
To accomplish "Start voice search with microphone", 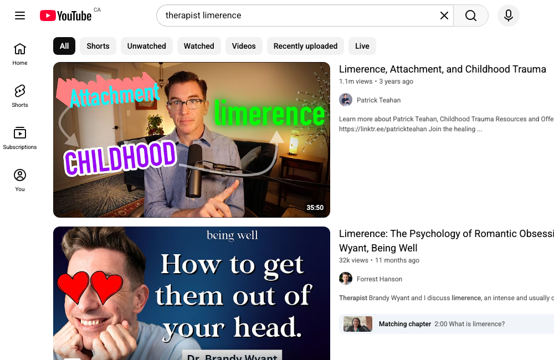I will 509,16.
